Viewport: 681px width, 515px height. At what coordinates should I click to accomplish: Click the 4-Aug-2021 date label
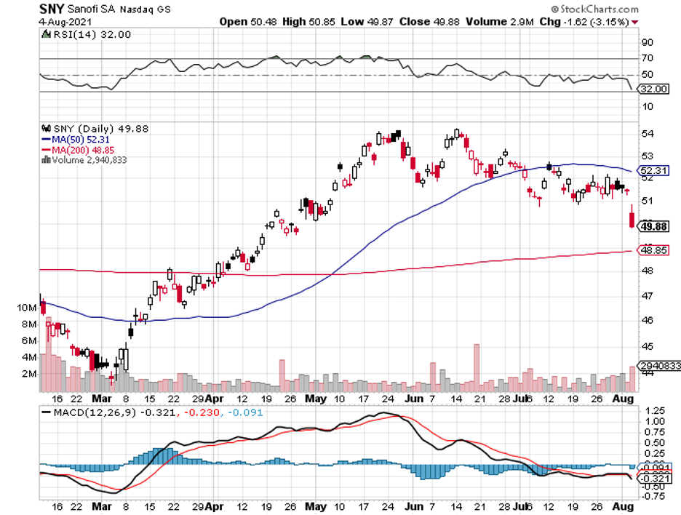65,22
